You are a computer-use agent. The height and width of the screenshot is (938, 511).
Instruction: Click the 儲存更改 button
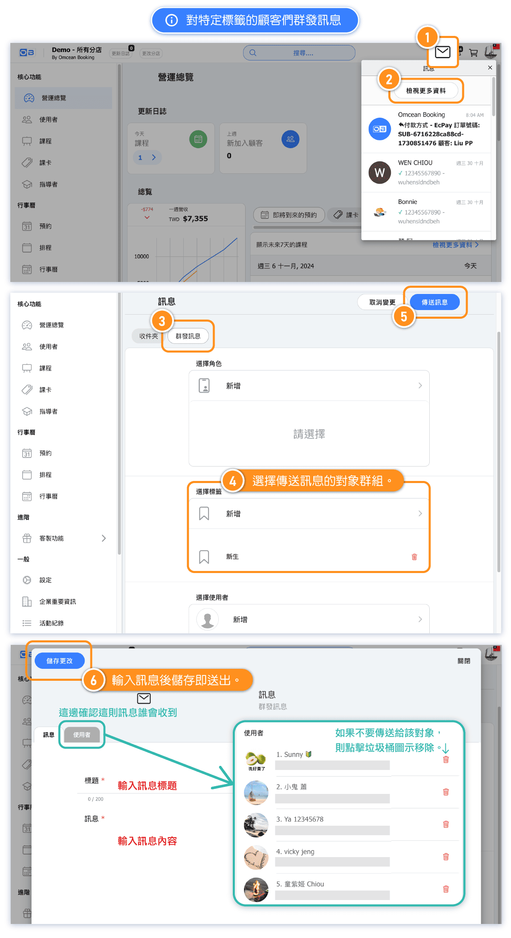59,661
